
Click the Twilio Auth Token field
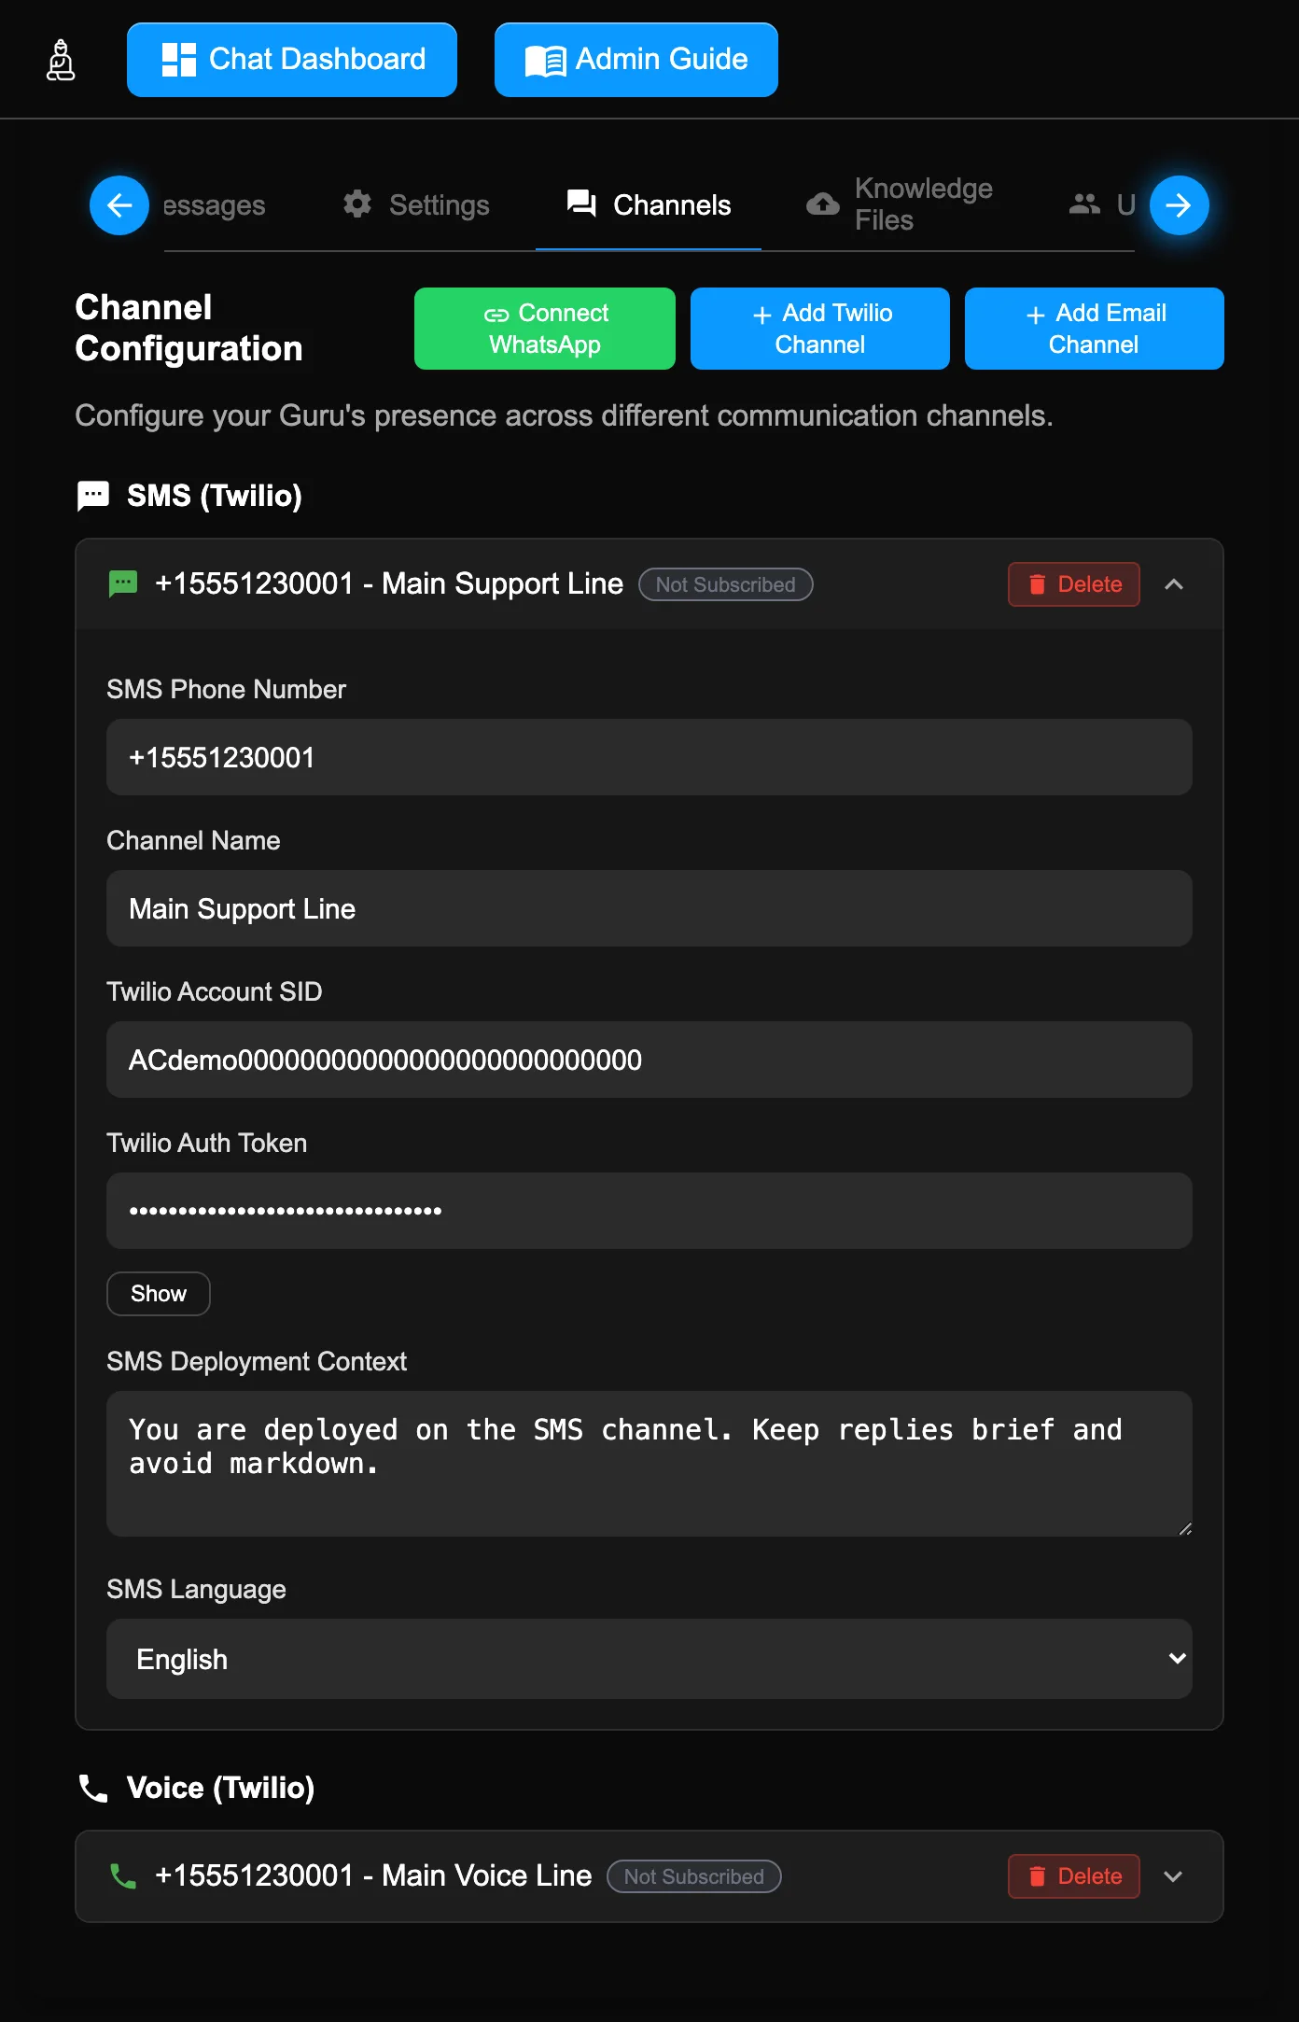[x=649, y=1211]
